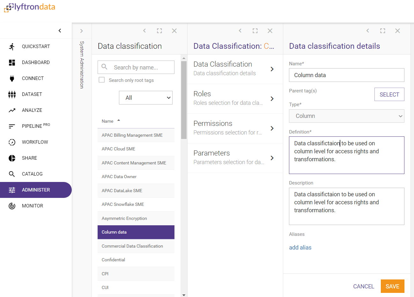Click the Share pie icon
This screenshot has height=297, width=414.
pos(12,158)
